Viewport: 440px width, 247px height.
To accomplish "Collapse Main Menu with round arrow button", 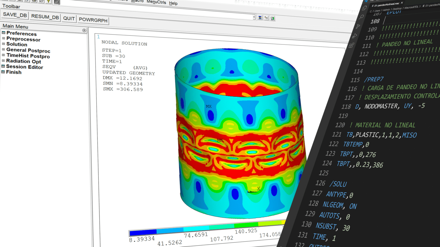I will point(84,30).
